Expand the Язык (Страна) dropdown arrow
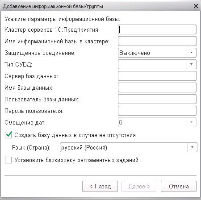The height and width of the screenshot is (200, 201). pyautogui.click(x=193, y=147)
